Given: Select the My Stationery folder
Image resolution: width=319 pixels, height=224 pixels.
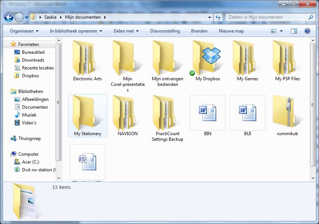Looking at the screenshot, I should 88,116.
